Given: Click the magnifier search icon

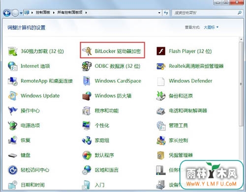Looking at the screenshot, I should [240, 13].
